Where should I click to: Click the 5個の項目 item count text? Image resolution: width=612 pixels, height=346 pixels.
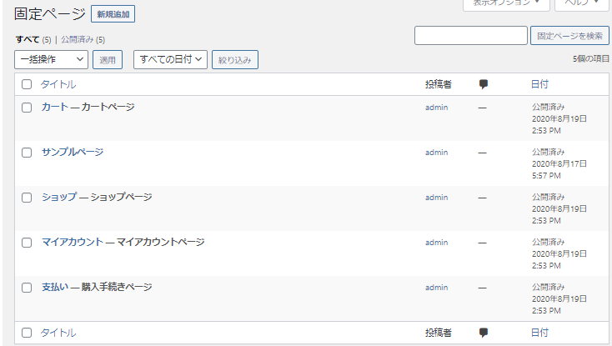(x=591, y=59)
